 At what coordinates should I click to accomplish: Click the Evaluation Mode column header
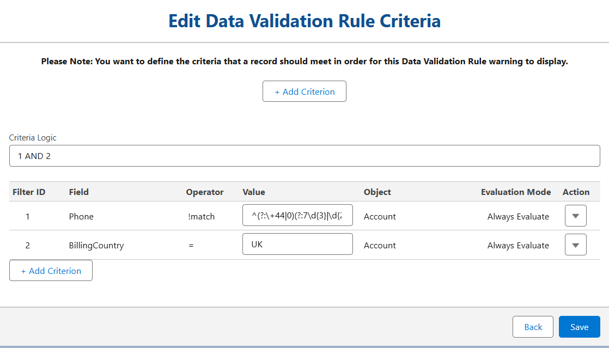tap(515, 192)
